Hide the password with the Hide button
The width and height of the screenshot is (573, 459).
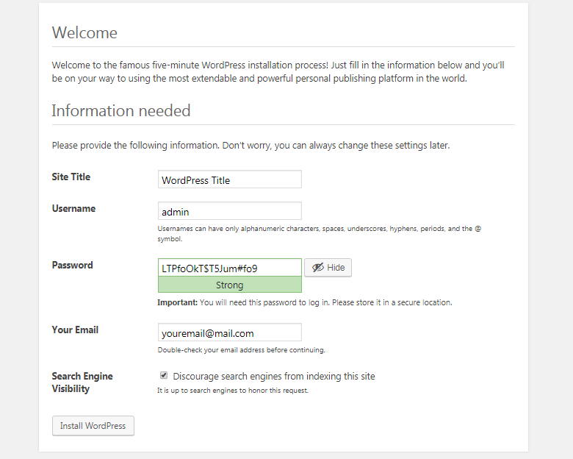click(x=328, y=268)
